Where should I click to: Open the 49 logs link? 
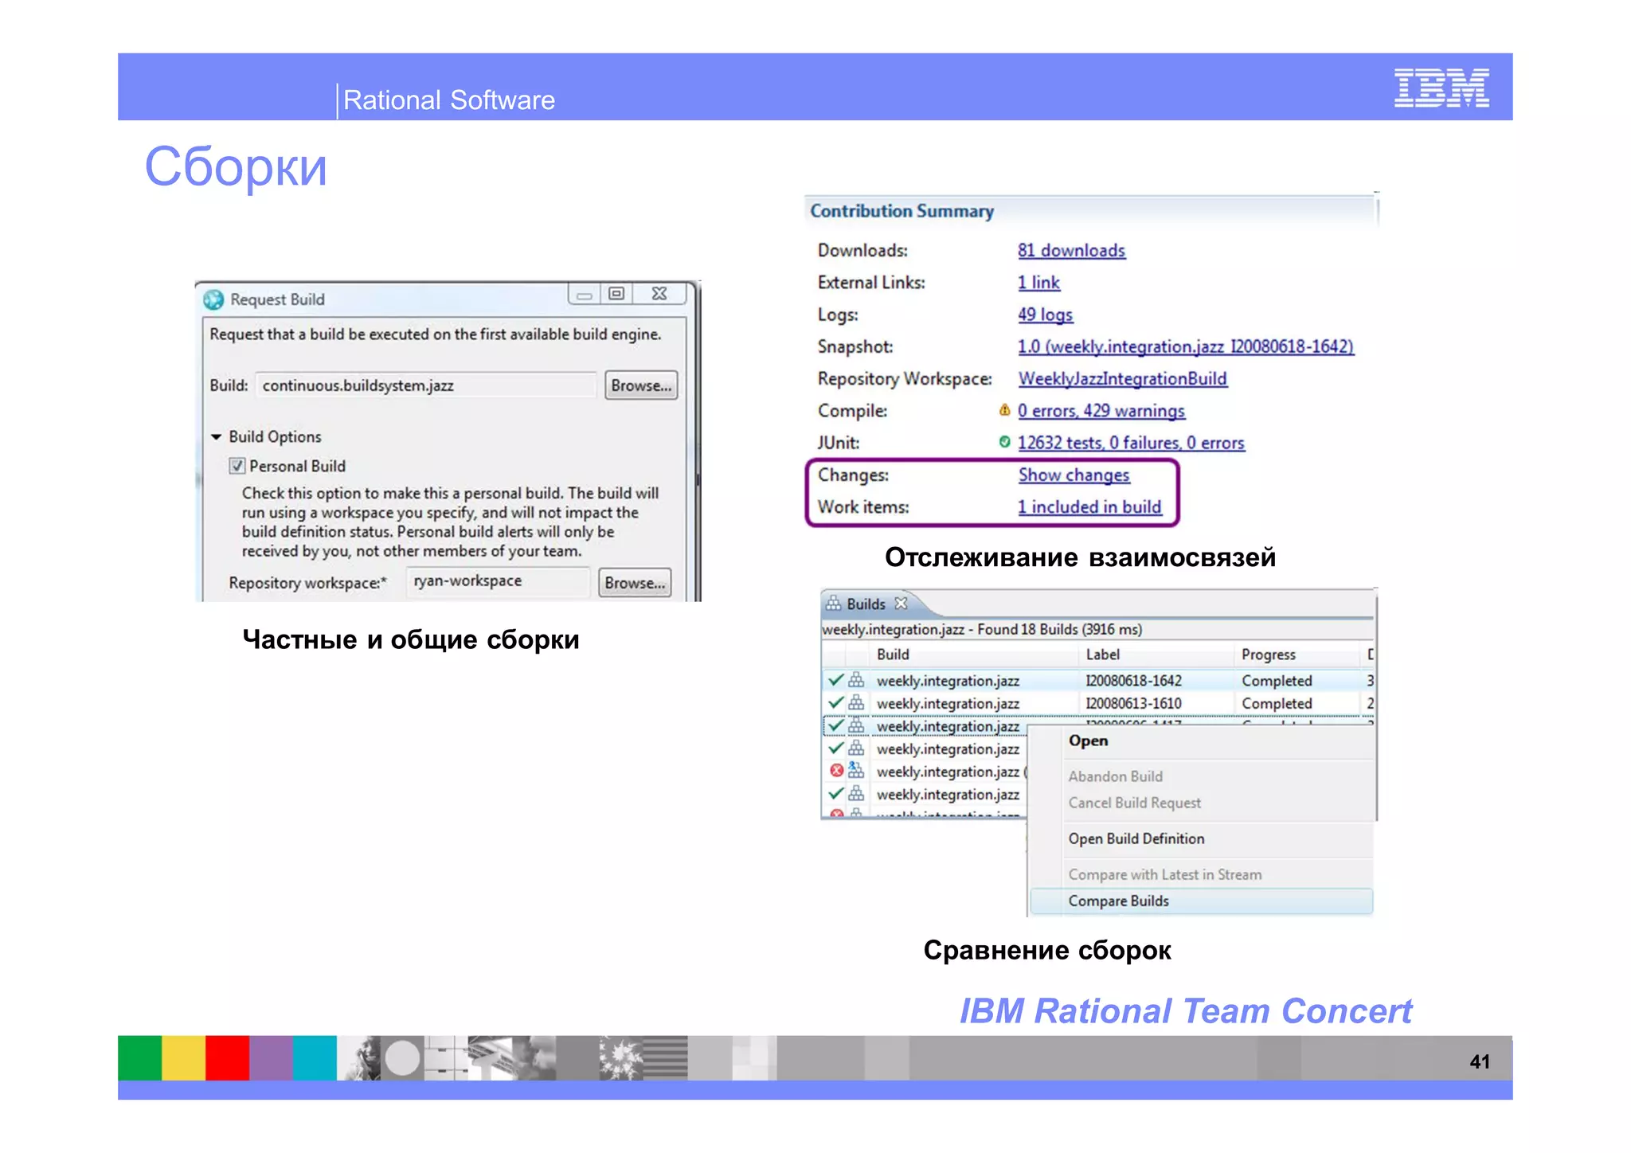tap(1045, 315)
